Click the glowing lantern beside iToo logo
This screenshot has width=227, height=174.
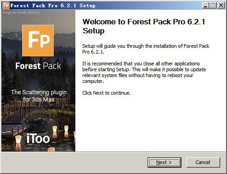tap(19, 140)
